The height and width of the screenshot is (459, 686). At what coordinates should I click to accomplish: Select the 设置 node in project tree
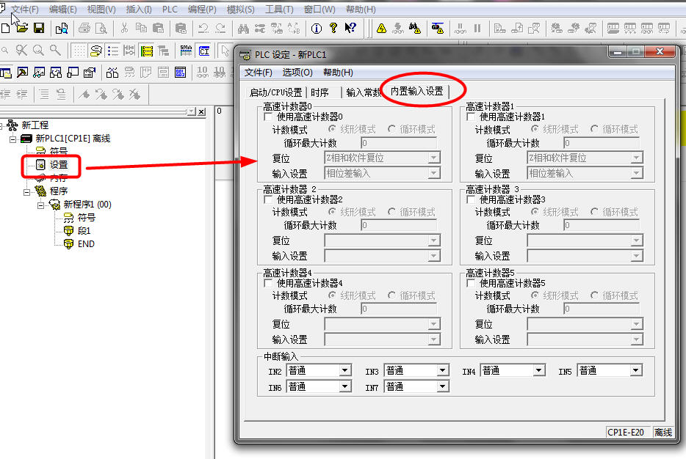coord(59,165)
